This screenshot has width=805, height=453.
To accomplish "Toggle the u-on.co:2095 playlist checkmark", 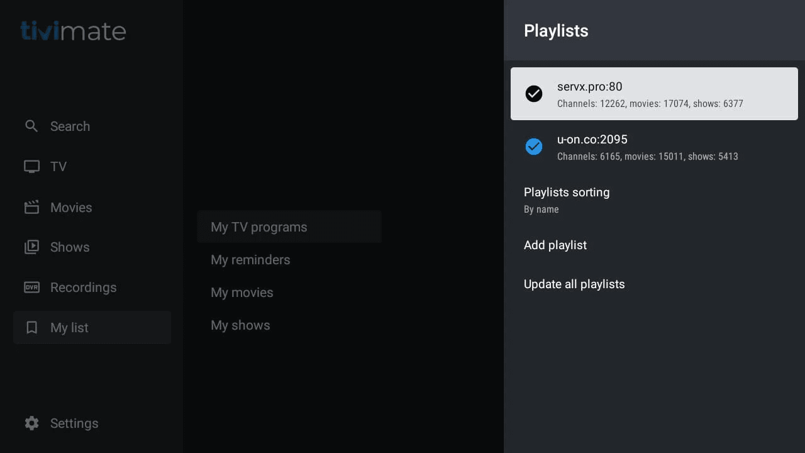I will (534, 147).
